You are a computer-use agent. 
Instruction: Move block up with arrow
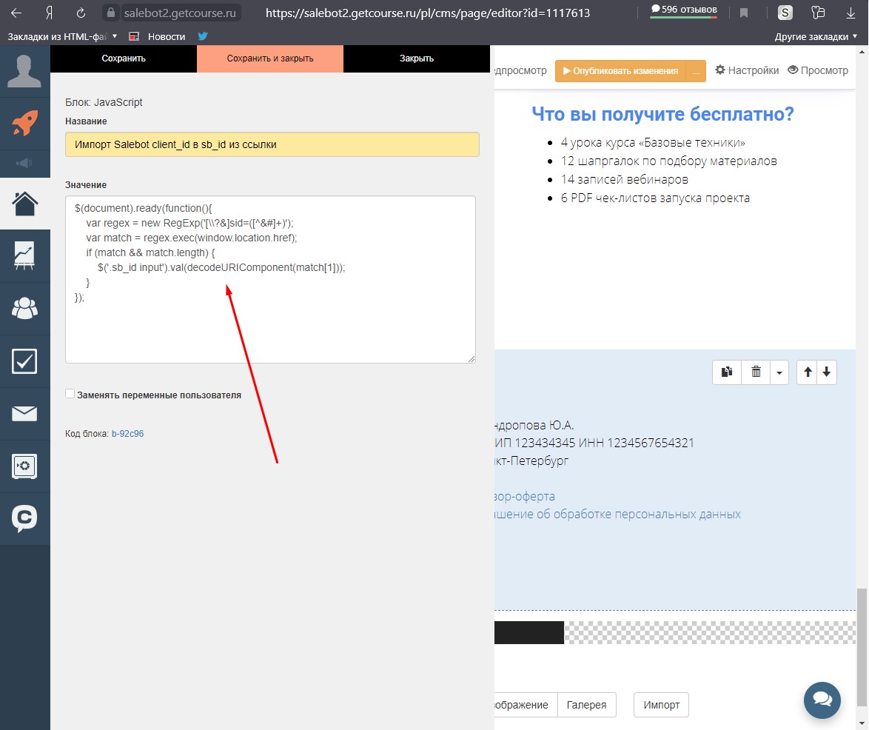tap(808, 372)
